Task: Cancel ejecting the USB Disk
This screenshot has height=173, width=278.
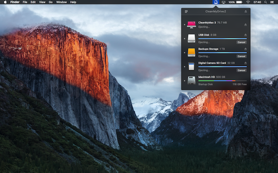Action: click(x=241, y=42)
